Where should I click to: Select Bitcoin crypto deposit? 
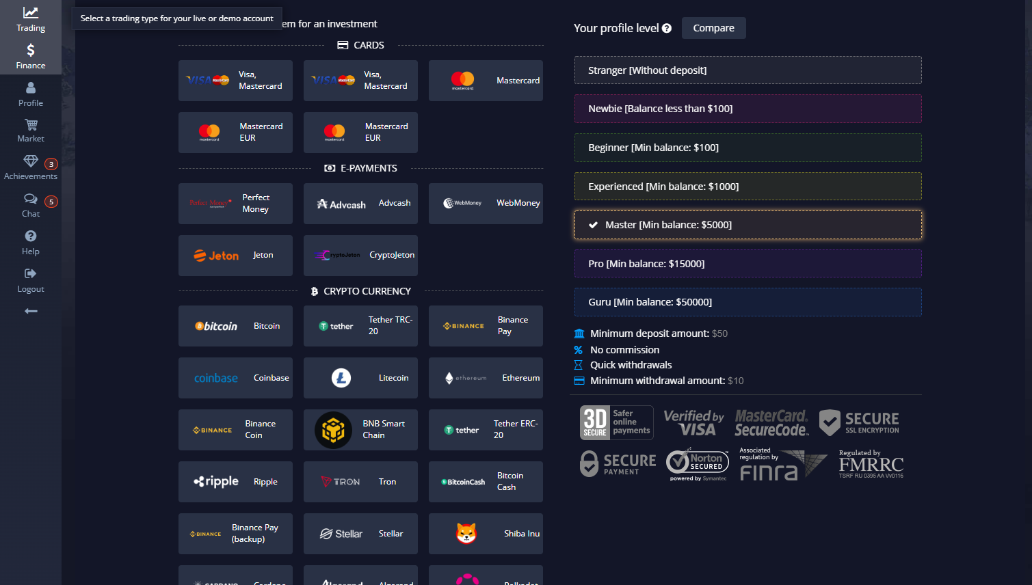(235, 326)
